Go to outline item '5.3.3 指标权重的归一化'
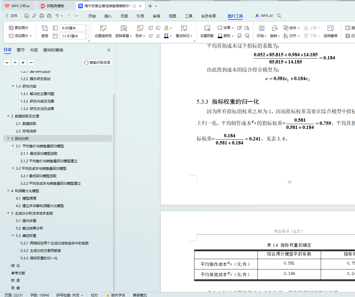This screenshot has height=297, width=355. [39, 258]
